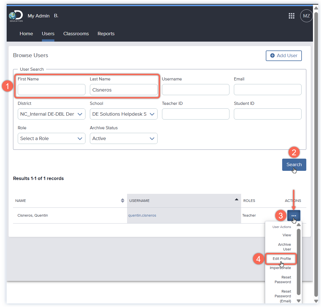Screen dimensions: 321x307
Task: Open the quentin.cisneros username link
Action: click(x=142, y=215)
